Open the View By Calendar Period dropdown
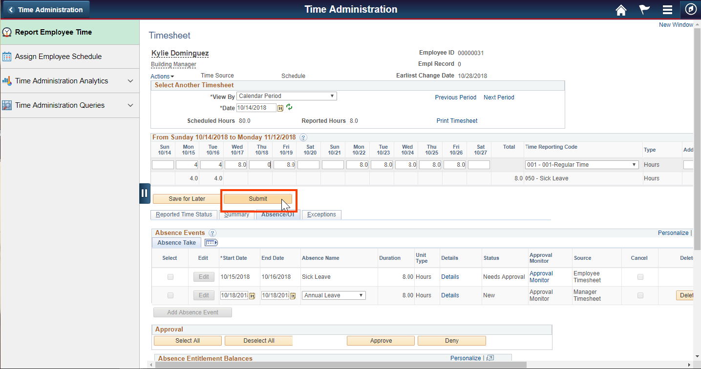 pyautogui.click(x=286, y=96)
